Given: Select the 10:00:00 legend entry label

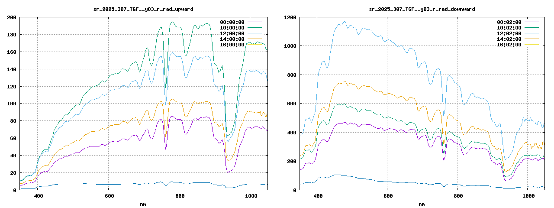Looking at the screenshot, I should [232, 28].
